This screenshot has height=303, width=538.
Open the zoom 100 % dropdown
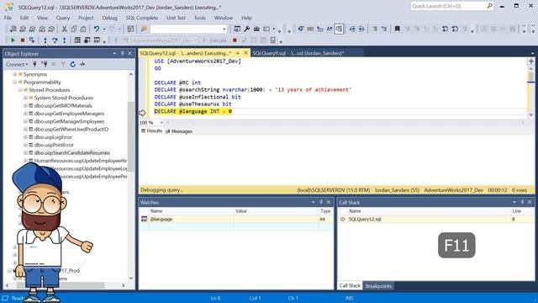coord(161,123)
